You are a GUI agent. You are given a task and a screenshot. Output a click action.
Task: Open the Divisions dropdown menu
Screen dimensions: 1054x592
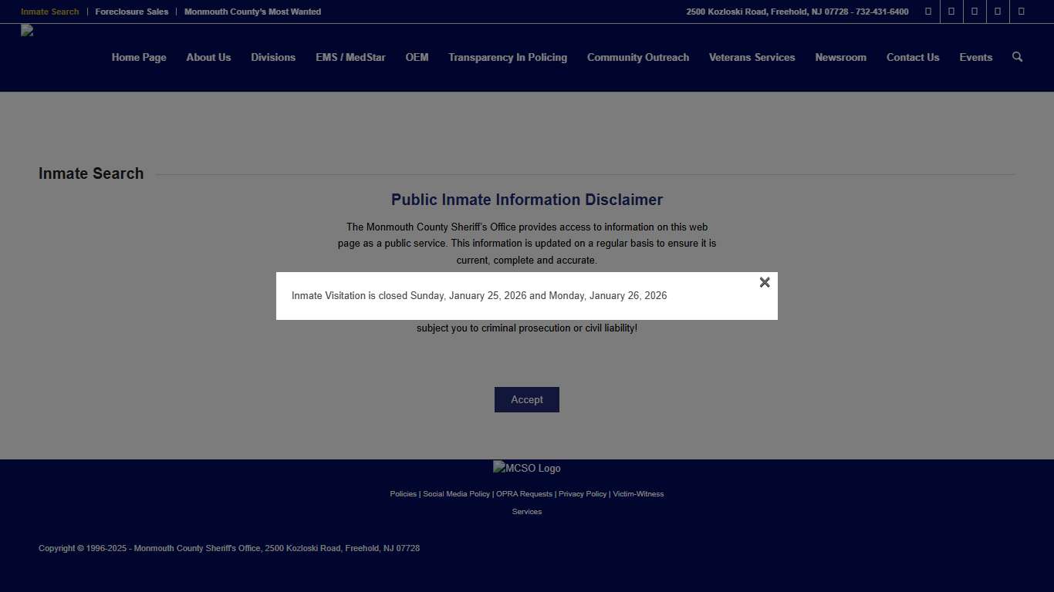273,57
